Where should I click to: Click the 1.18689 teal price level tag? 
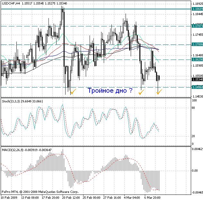198,9
